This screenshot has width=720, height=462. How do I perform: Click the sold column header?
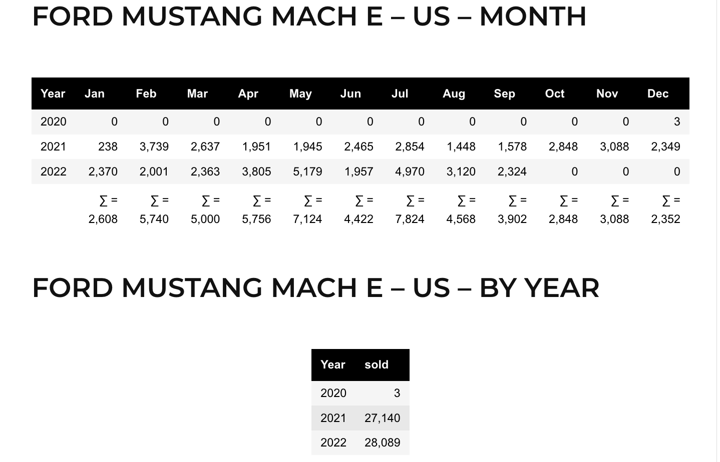(x=377, y=364)
